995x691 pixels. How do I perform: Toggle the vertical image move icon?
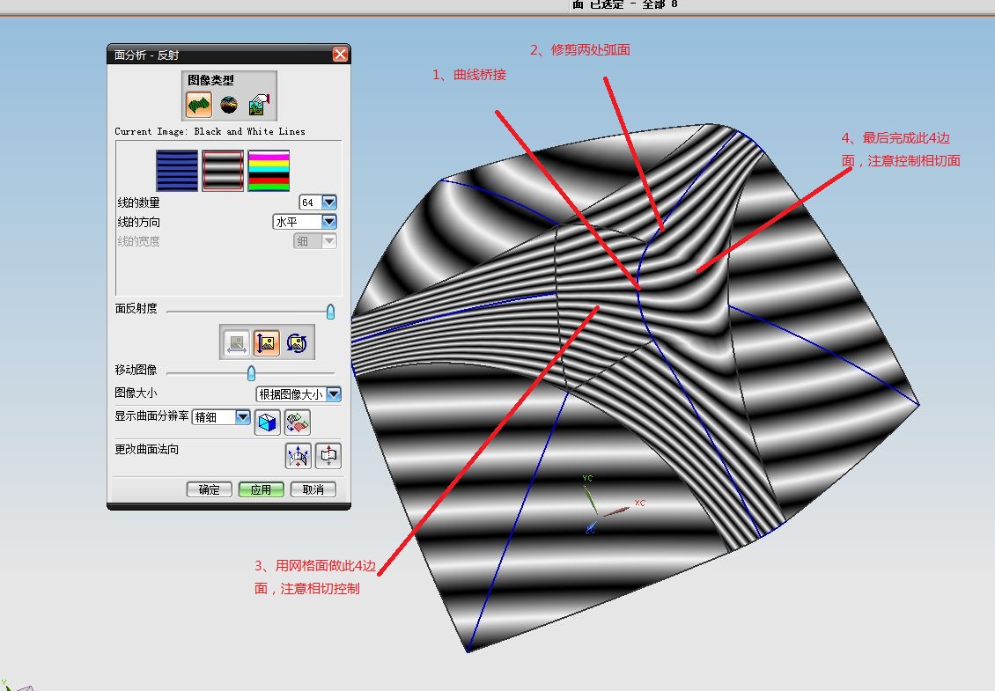[267, 343]
